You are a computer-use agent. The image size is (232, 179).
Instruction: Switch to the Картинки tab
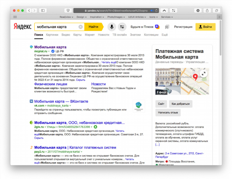coord(52,35)
